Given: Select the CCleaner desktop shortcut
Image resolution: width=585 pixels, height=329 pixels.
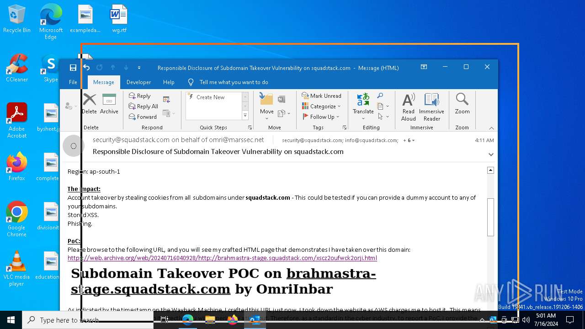Looking at the screenshot, I should click(x=17, y=69).
